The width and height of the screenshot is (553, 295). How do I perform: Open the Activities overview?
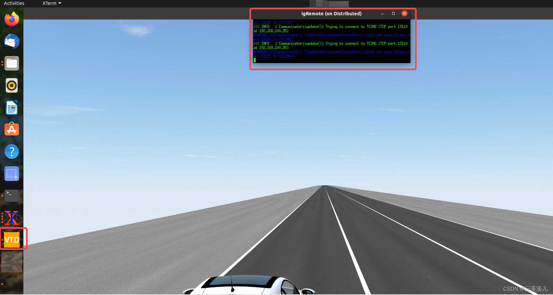tap(14, 3)
